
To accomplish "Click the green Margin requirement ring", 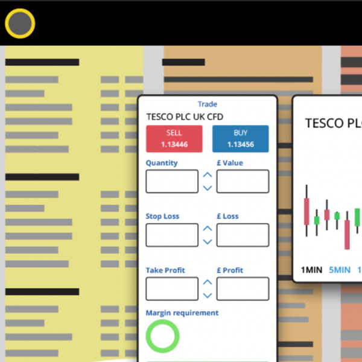I will click(x=163, y=337).
